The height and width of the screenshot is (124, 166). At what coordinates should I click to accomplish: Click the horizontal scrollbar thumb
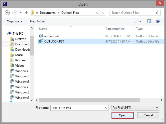[x=90, y=100]
